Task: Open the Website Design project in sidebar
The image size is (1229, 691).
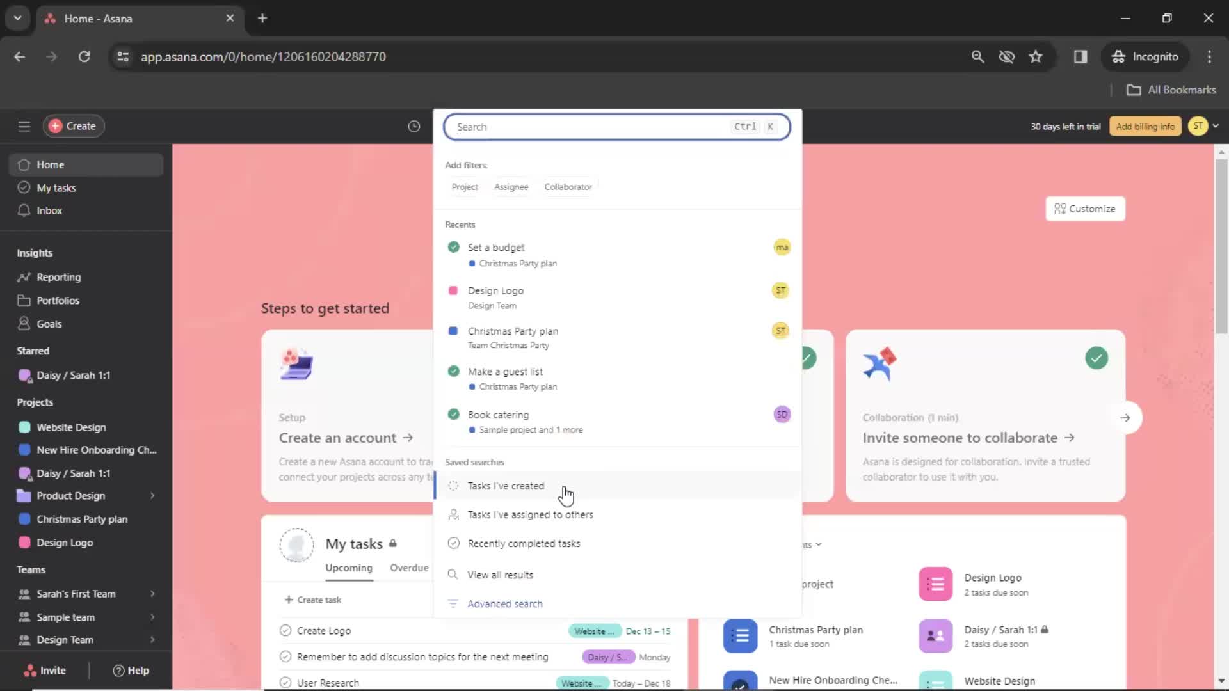Action: pos(86,427)
